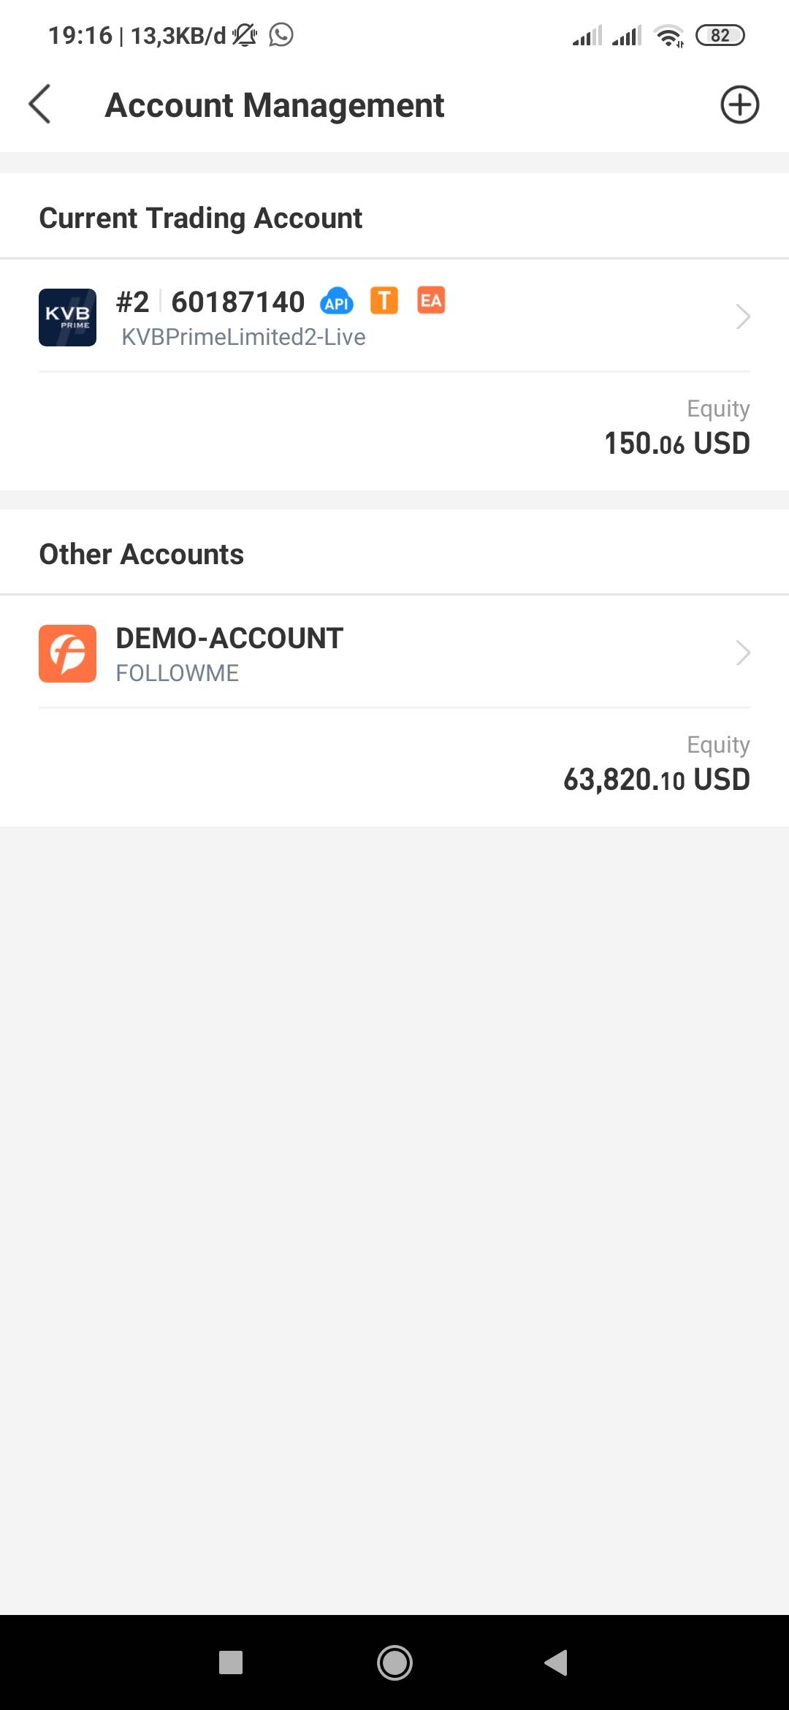Tap the KVBPrimeLimited2-Live server name
This screenshot has width=789, height=1710.
coord(243,337)
